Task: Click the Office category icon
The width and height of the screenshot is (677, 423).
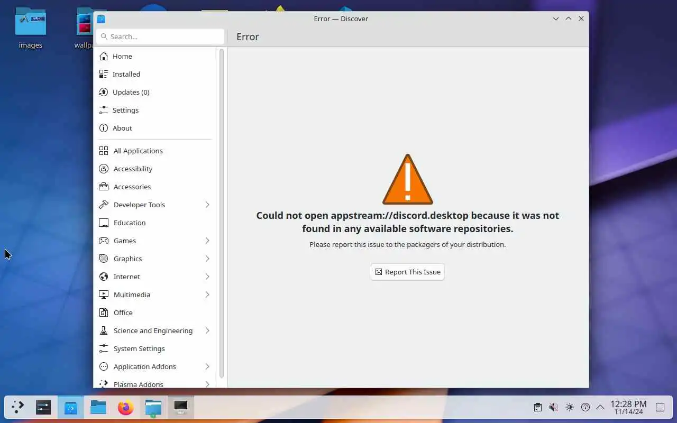Action: click(x=104, y=312)
